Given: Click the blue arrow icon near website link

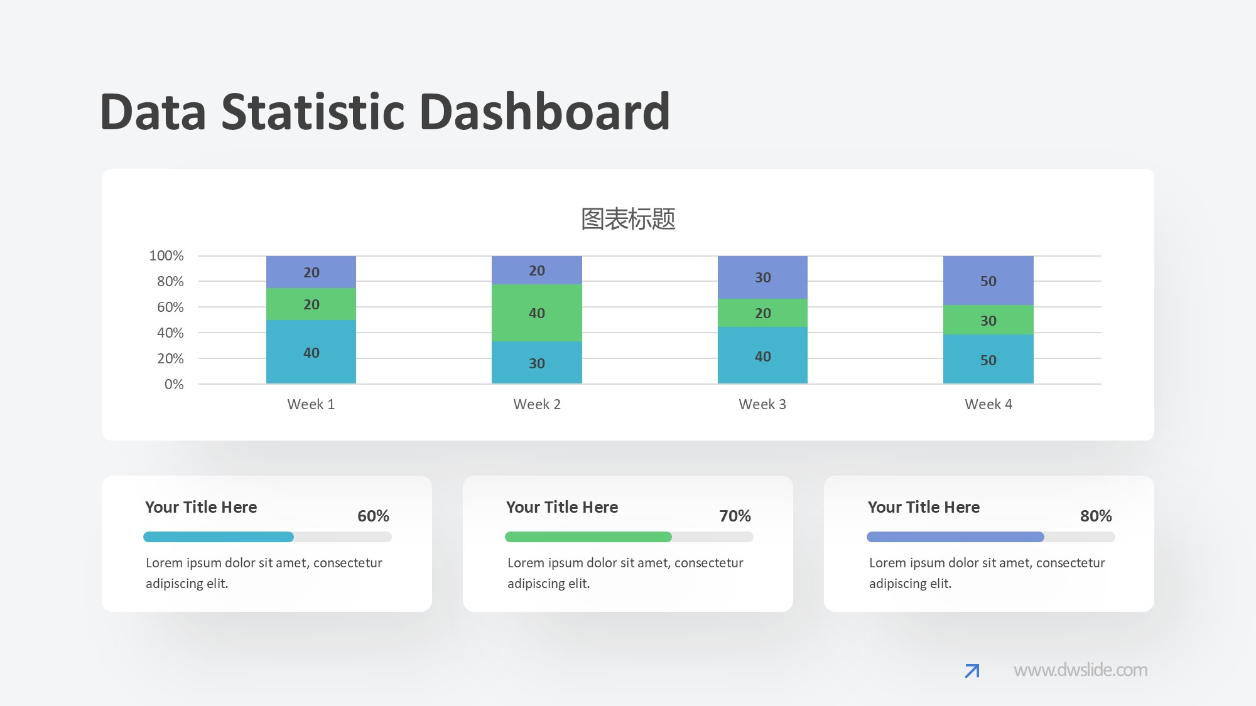Looking at the screenshot, I should (x=971, y=671).
